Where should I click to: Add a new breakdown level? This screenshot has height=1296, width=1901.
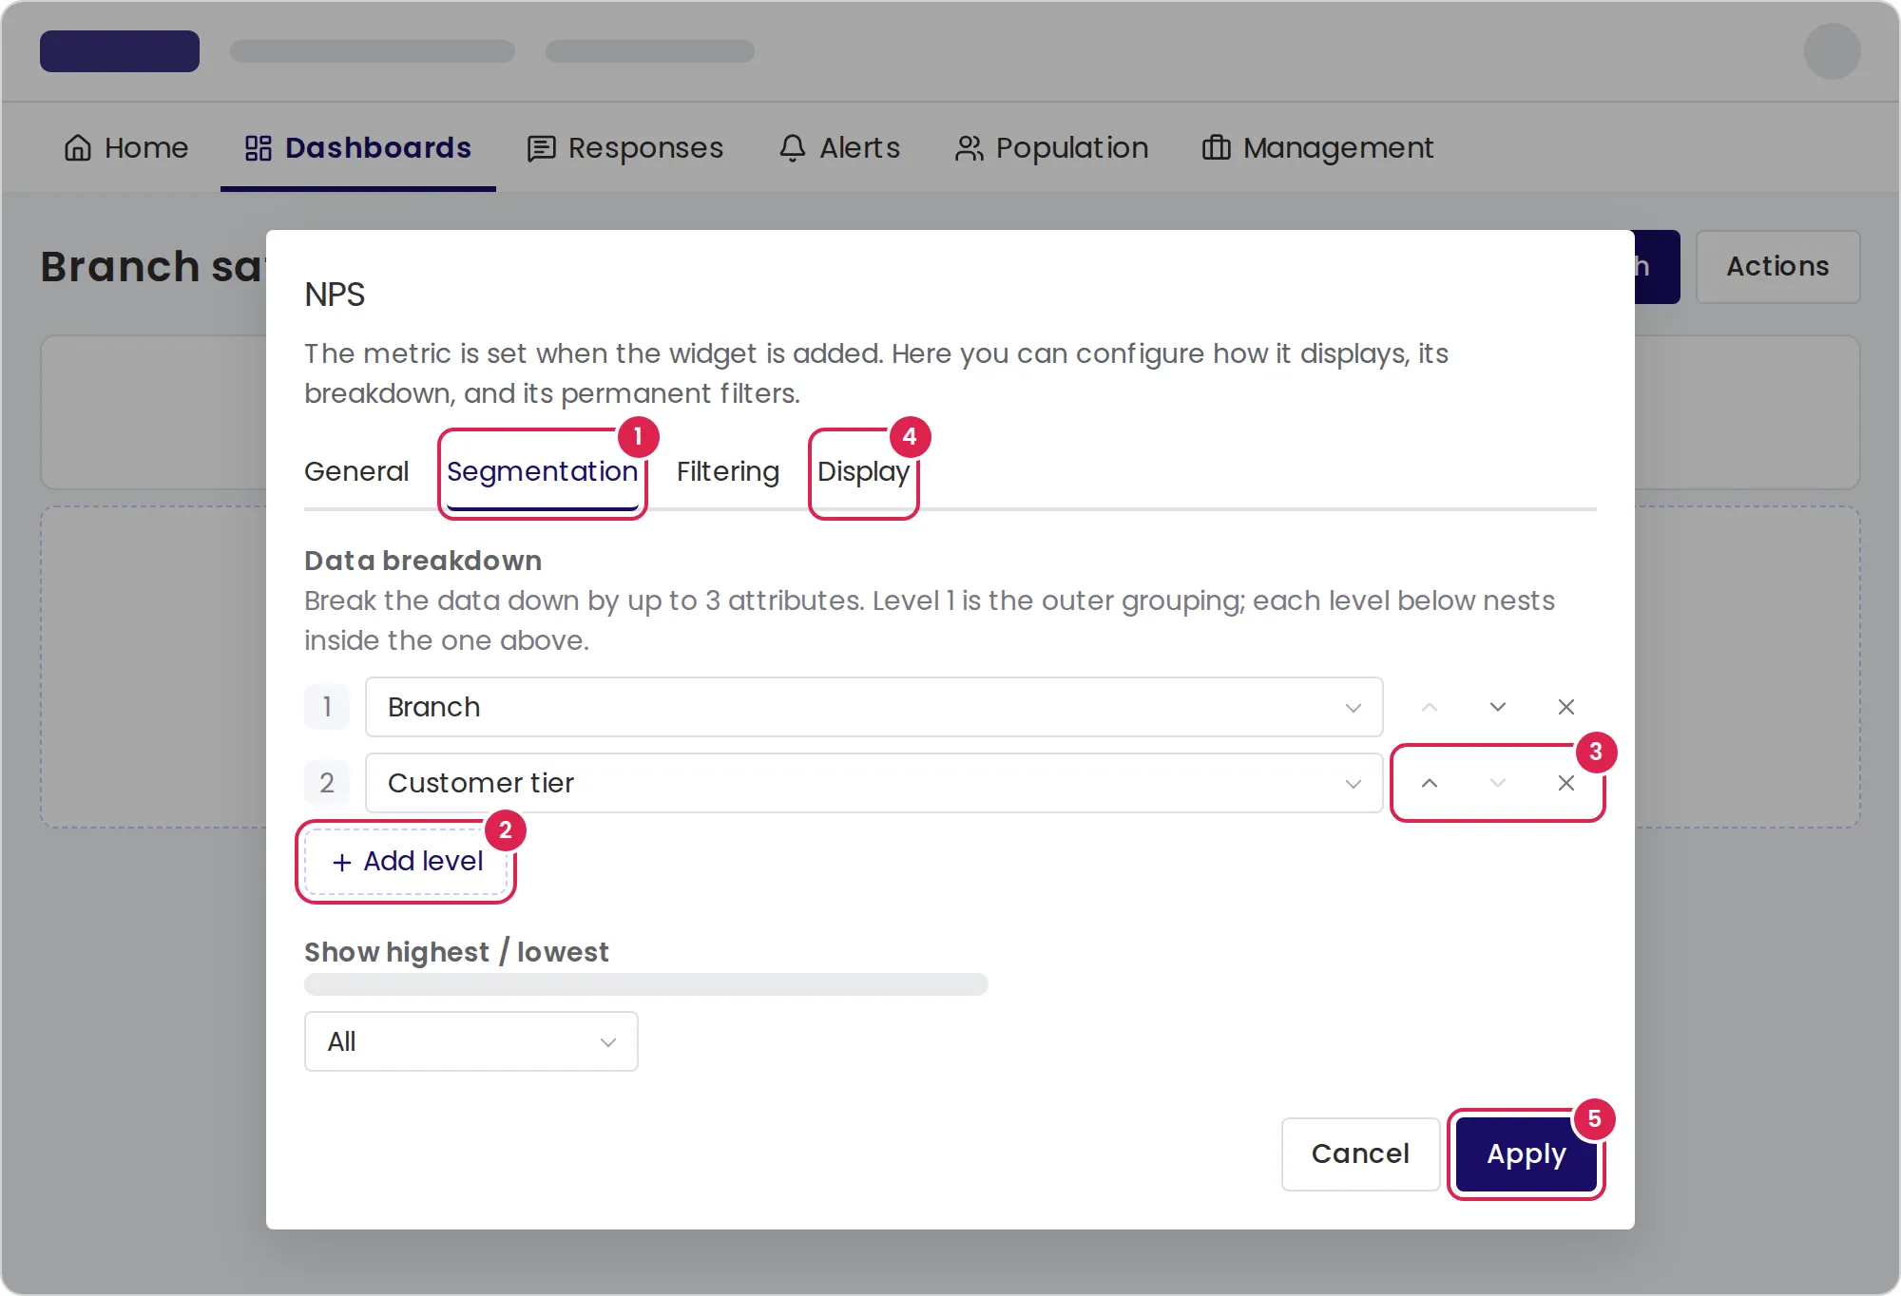[x=407, y=861]
